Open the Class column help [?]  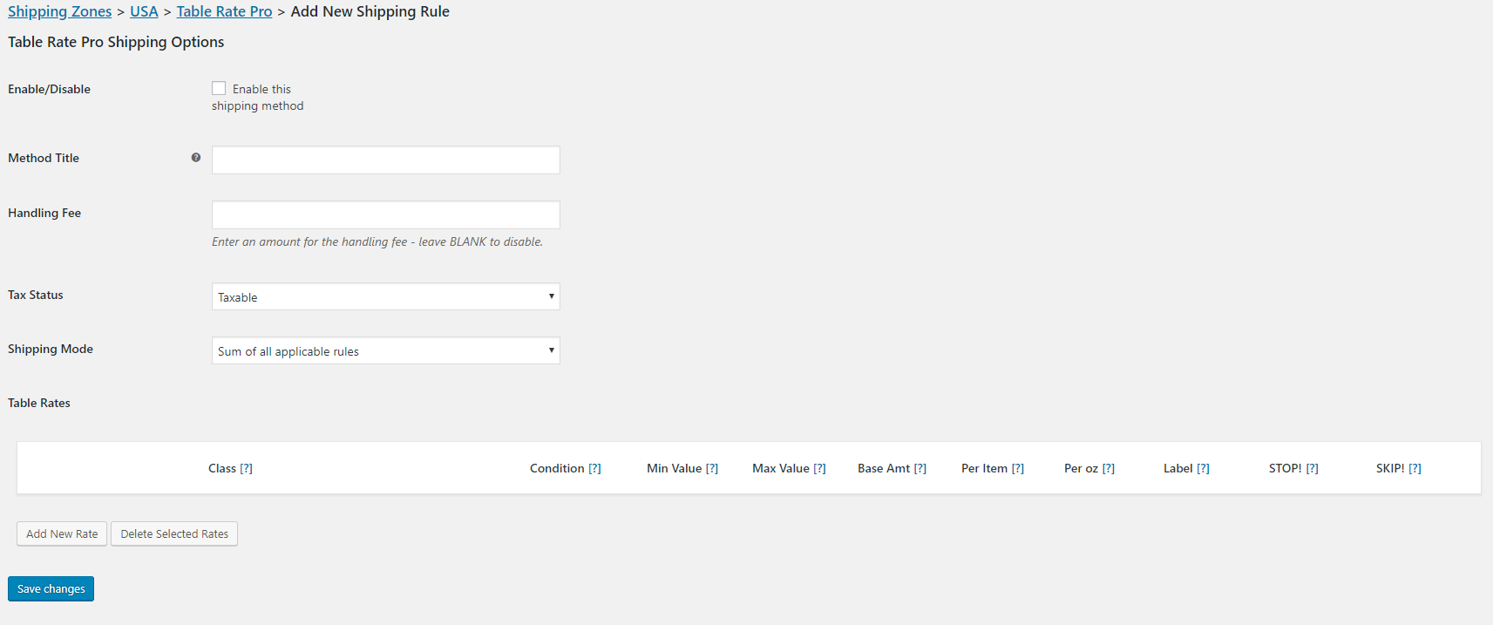point(247,469)
